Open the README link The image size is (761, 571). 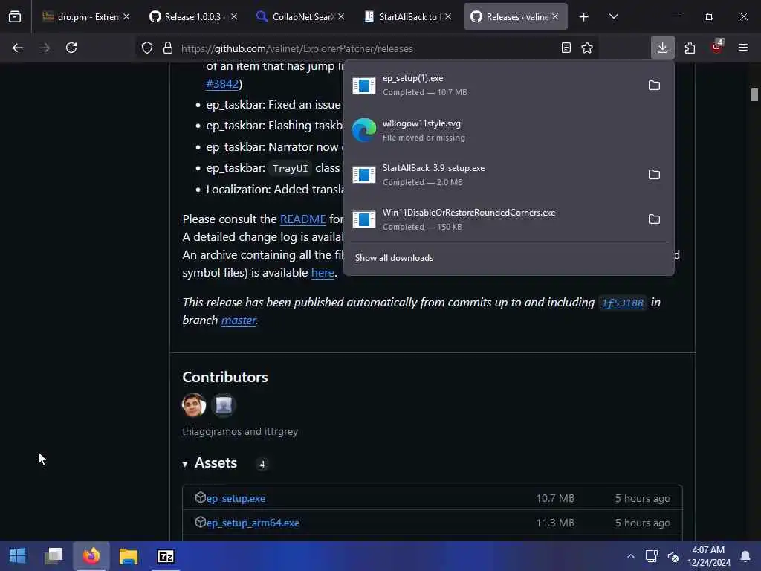point(303,219)
